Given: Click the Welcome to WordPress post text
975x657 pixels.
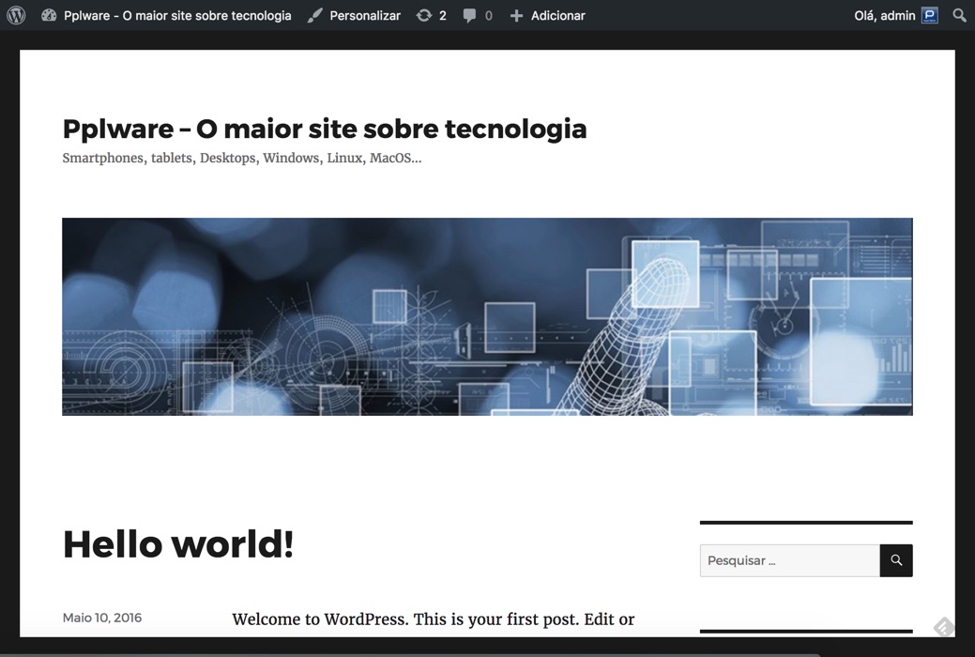Looking at the screenshot, I should point(434,619).
